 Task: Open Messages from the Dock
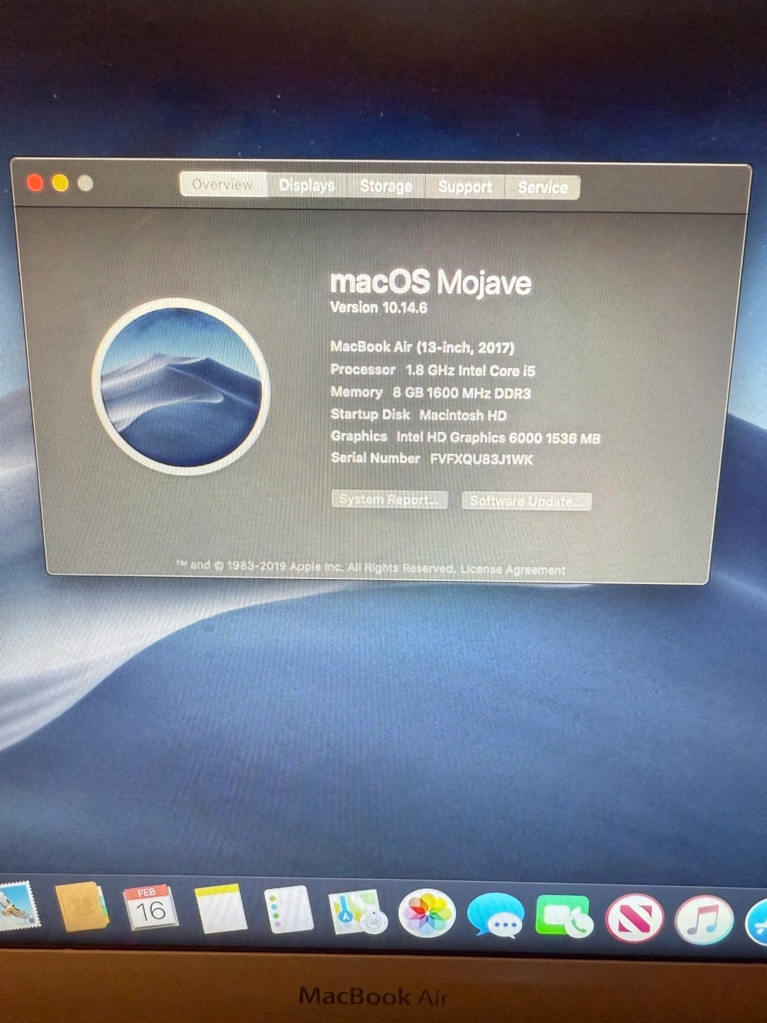click(x=496, y=915)
